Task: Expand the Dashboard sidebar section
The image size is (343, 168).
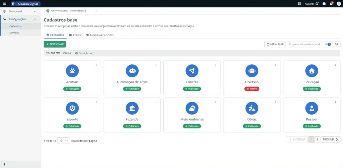Action: [x=21, y=11]
